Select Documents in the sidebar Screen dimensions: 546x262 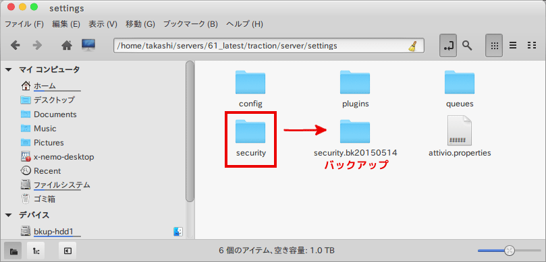(55, 114)
